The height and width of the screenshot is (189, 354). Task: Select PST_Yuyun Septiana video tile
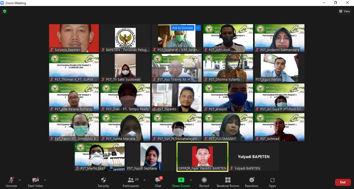tap(151, 157)
